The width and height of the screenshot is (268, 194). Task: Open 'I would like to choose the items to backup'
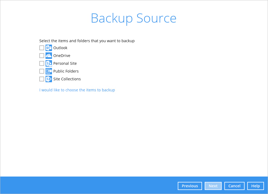pos(77,90)
